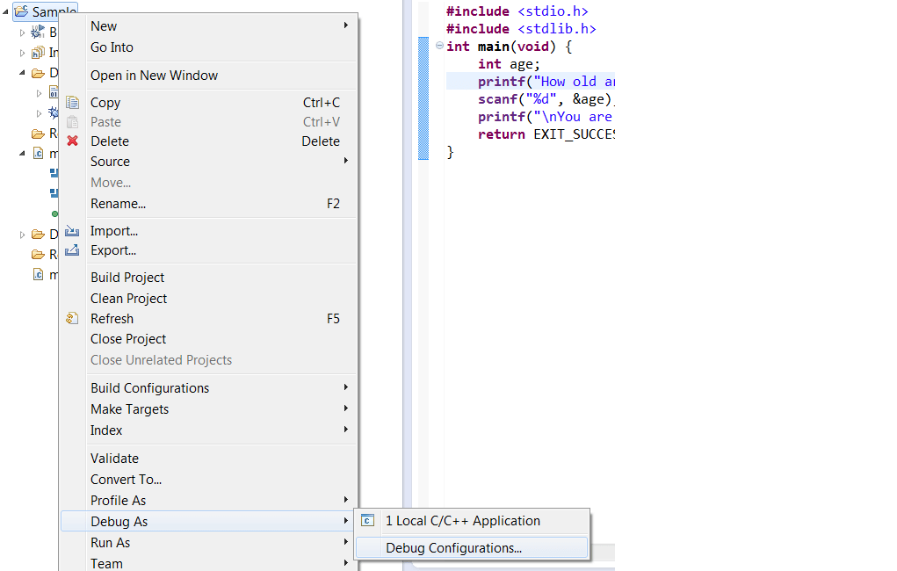The width and height of the screenshot is (897, 571).
Task: Click the red X Delete icon
Action: [x=72, y=141]
